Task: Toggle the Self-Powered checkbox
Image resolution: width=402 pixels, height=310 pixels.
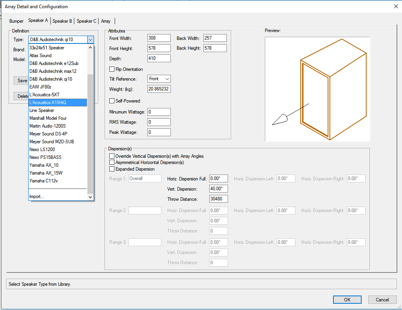Action: pos(112,101)
